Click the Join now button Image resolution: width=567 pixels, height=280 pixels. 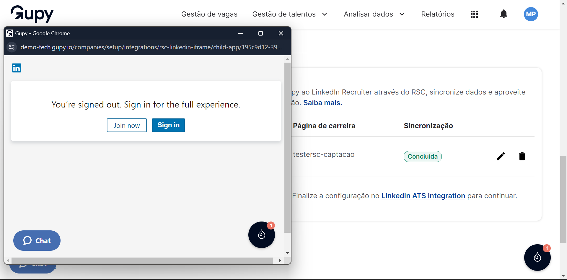point(127,125)
